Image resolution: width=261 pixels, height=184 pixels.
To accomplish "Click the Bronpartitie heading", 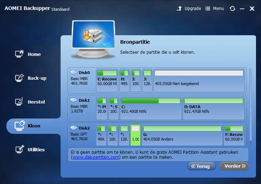I will [135, 42].
